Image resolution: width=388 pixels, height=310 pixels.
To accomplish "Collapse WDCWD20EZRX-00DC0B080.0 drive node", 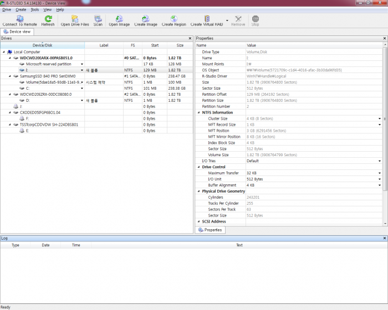I will [9, 94].
